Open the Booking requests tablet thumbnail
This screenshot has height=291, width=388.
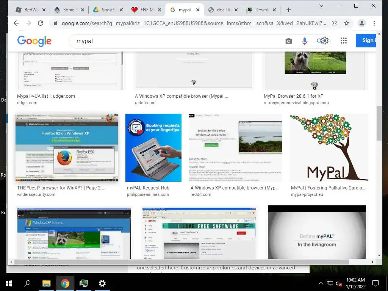coord(153,148)
